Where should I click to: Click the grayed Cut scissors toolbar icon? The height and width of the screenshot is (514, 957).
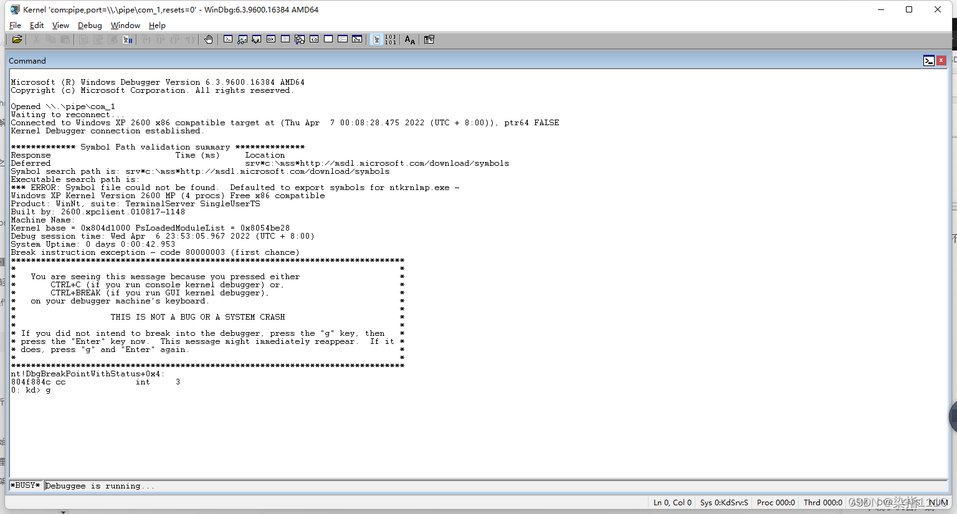[x=36, y=39]
